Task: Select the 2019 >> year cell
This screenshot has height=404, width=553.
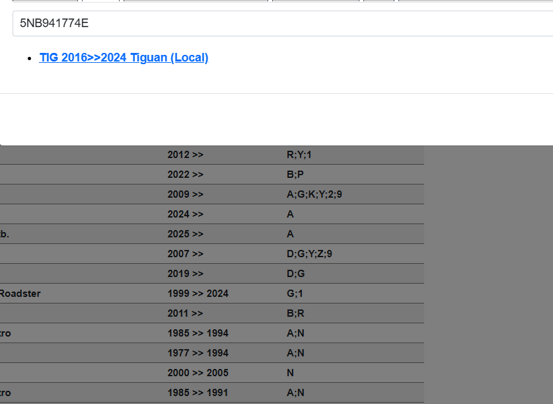Action: pos(186,274)
